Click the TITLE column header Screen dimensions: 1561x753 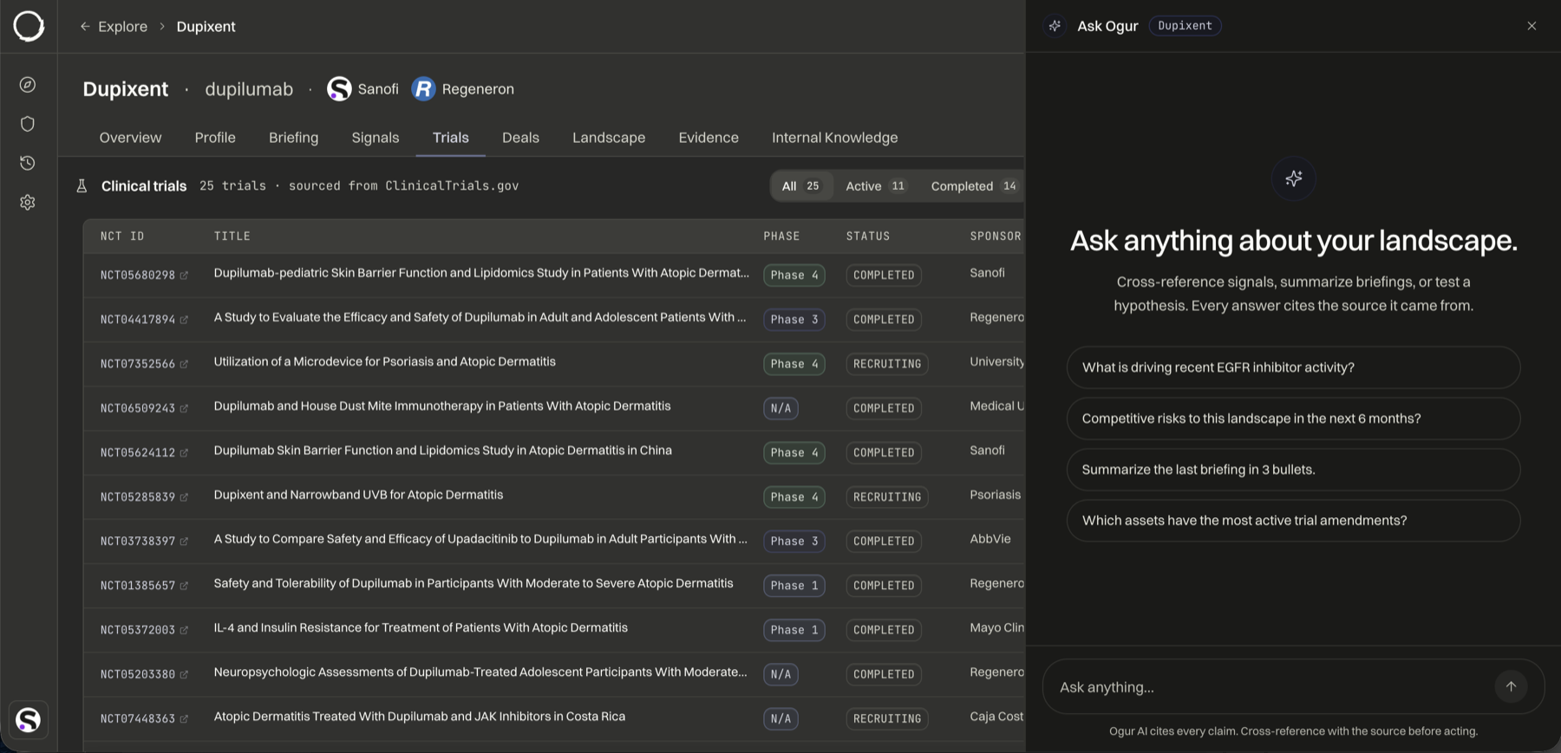coord(232,237)
